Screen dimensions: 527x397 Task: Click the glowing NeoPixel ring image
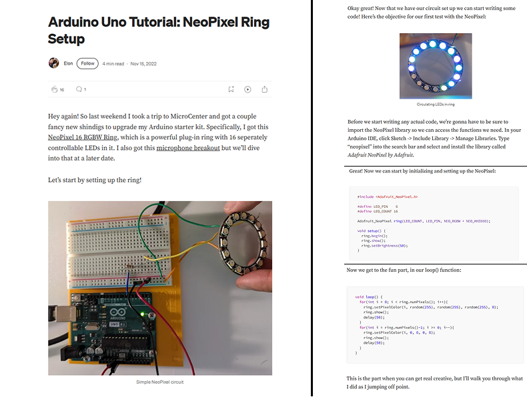pos(436,66)
